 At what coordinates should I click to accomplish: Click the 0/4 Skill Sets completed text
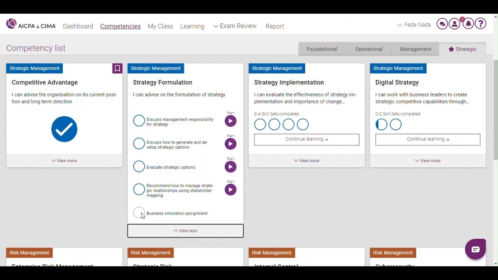(x=277, y=114)
